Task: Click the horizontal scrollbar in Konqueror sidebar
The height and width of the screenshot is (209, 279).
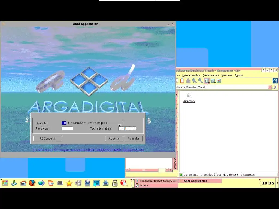Action: (x=149, y=170)
